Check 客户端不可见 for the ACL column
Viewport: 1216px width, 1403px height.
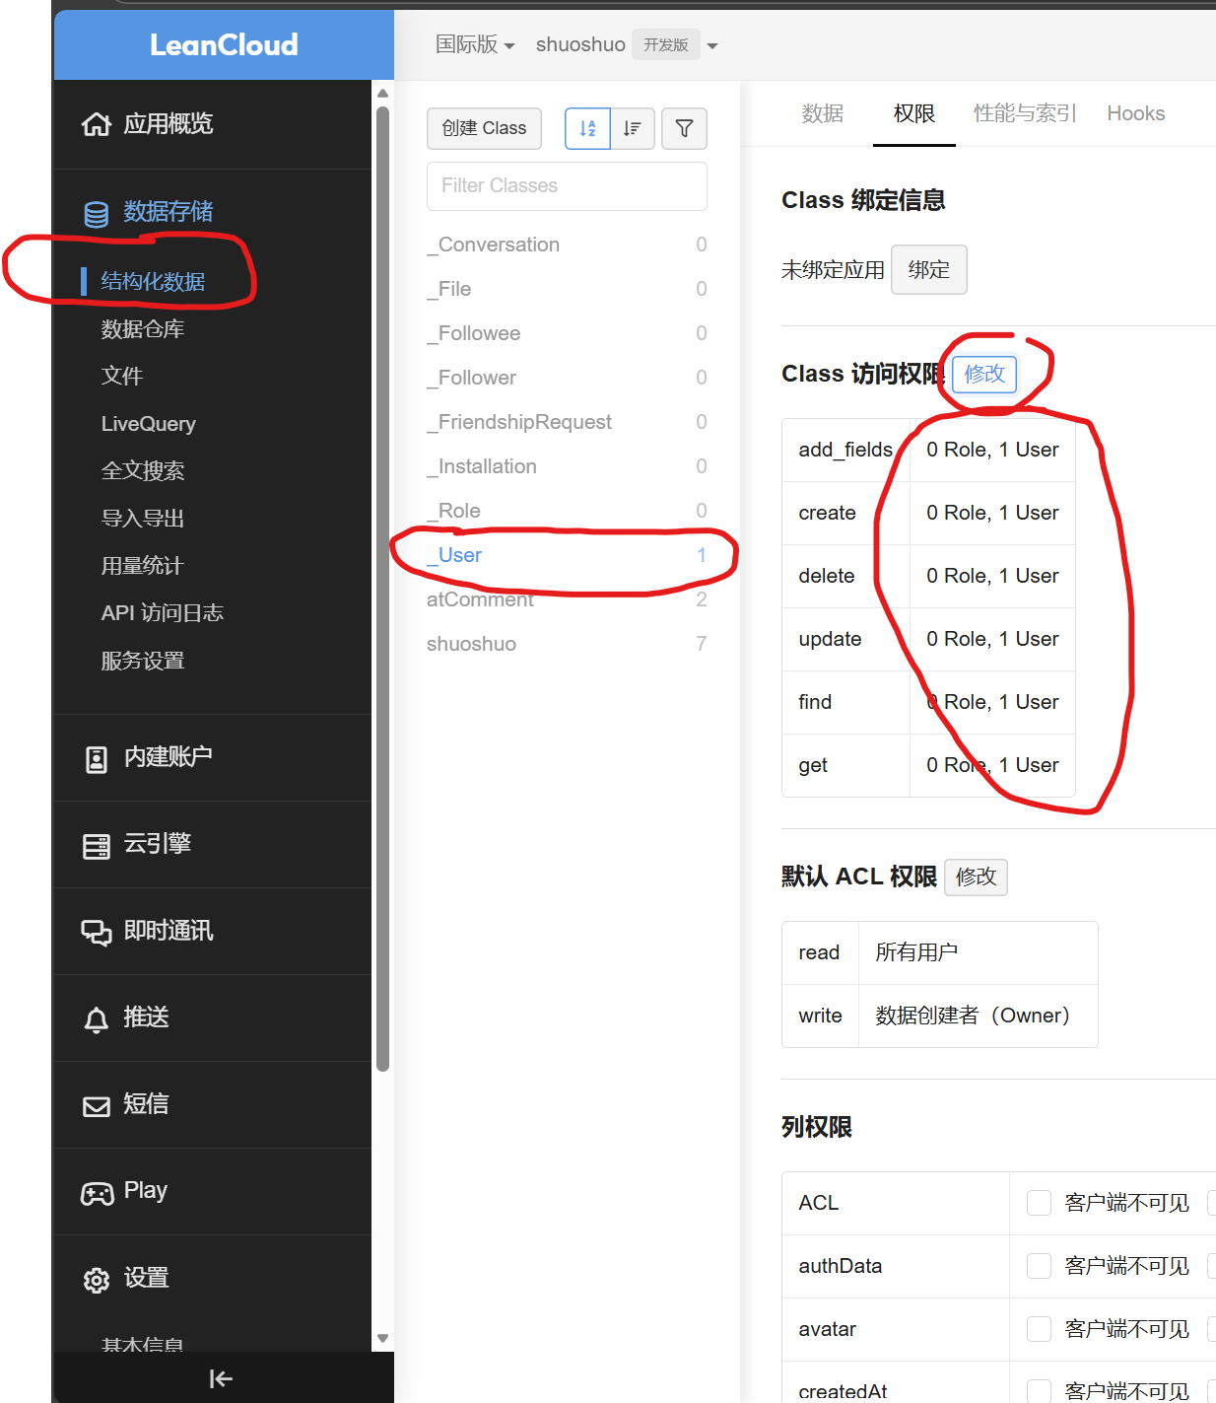pyautogui.click(x=1039, y=1203)
